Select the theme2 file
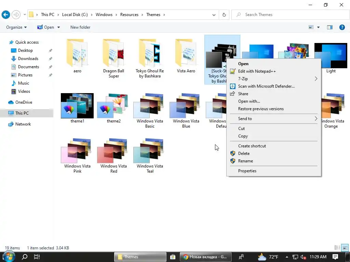The width and height of the screenshot is (350, 262). [113, 108]
